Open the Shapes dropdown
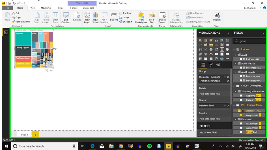The image size is (267, 150). click(126, 22)
